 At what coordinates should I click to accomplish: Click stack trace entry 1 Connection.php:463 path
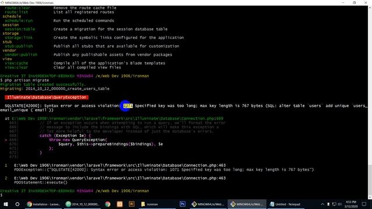pyautogui.click(x=120, y=165)
